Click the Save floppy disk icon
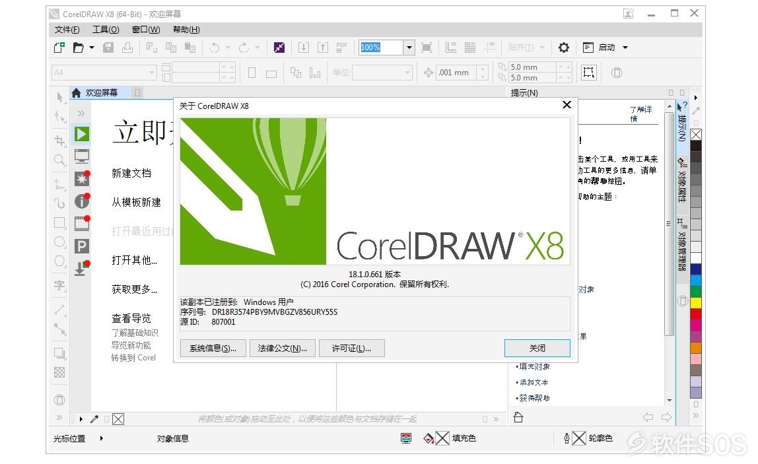This screenshot has width=758, height=464. coord(108,48)
